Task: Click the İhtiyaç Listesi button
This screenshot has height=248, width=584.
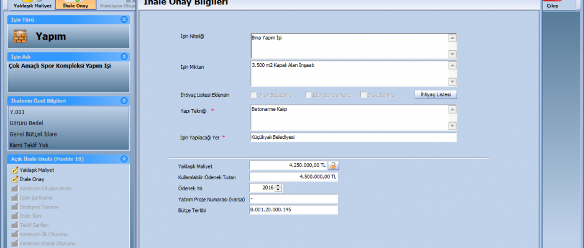Action: (x=436, y=94)
